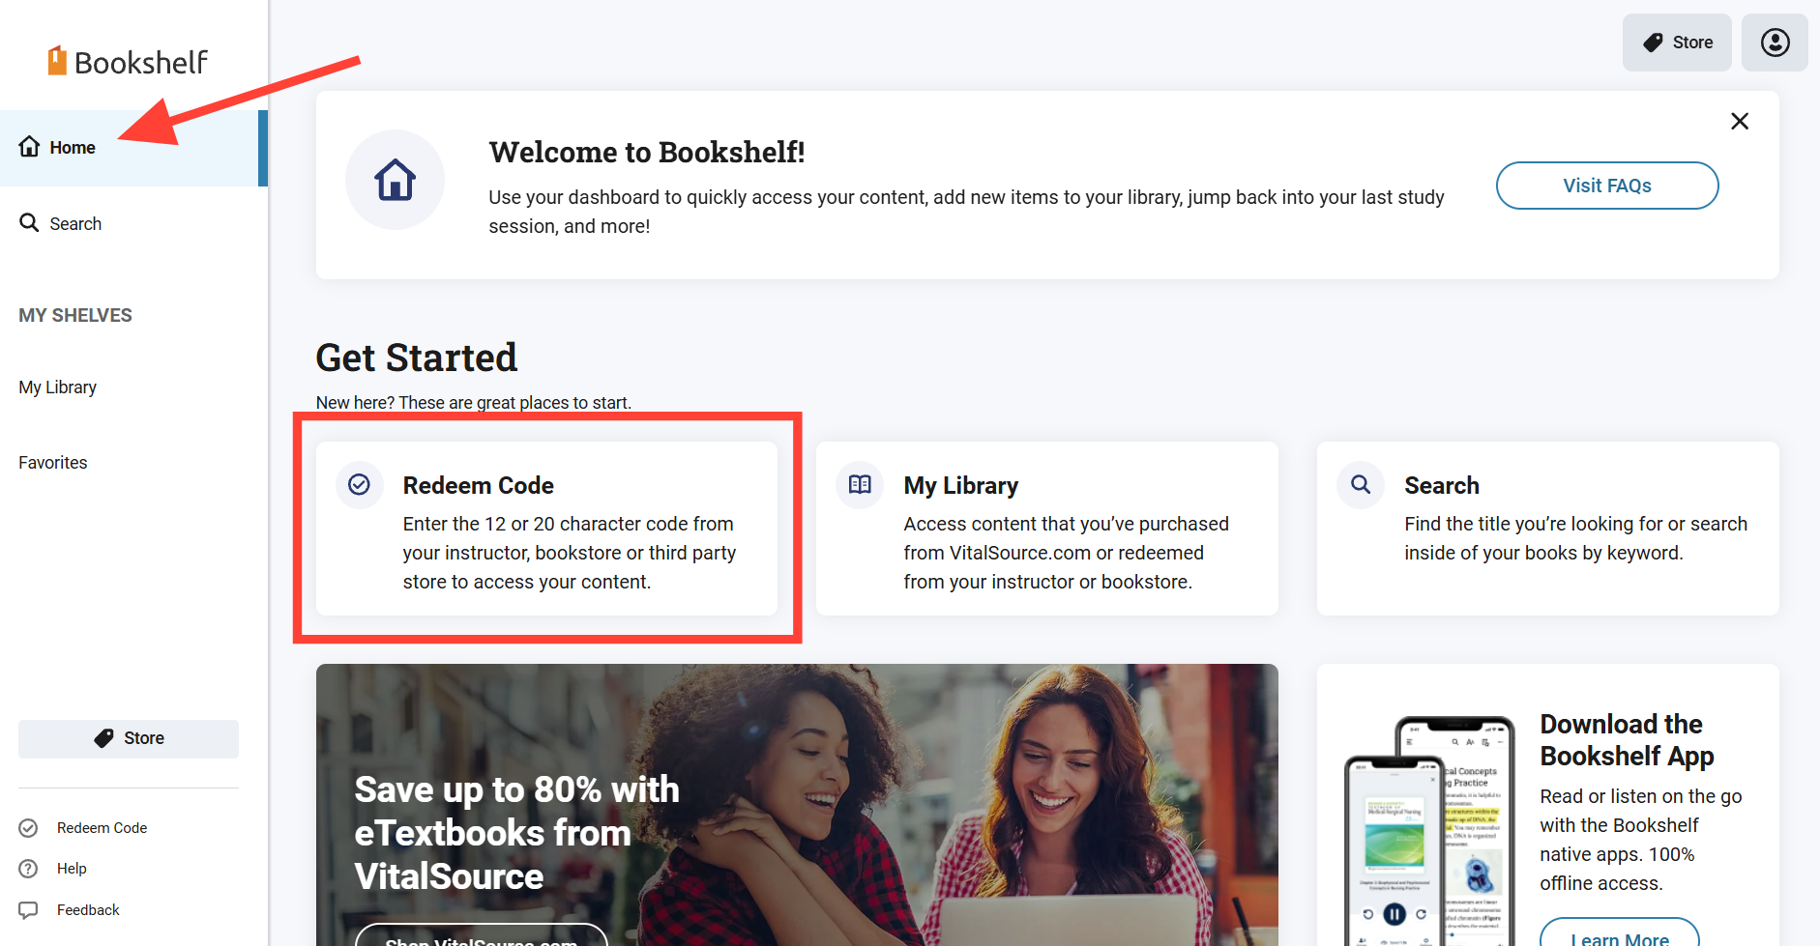Open the user account profile icon
Image resolution: width=1820 pixels, height=946 pixels.
click(x=1775, y=43)
